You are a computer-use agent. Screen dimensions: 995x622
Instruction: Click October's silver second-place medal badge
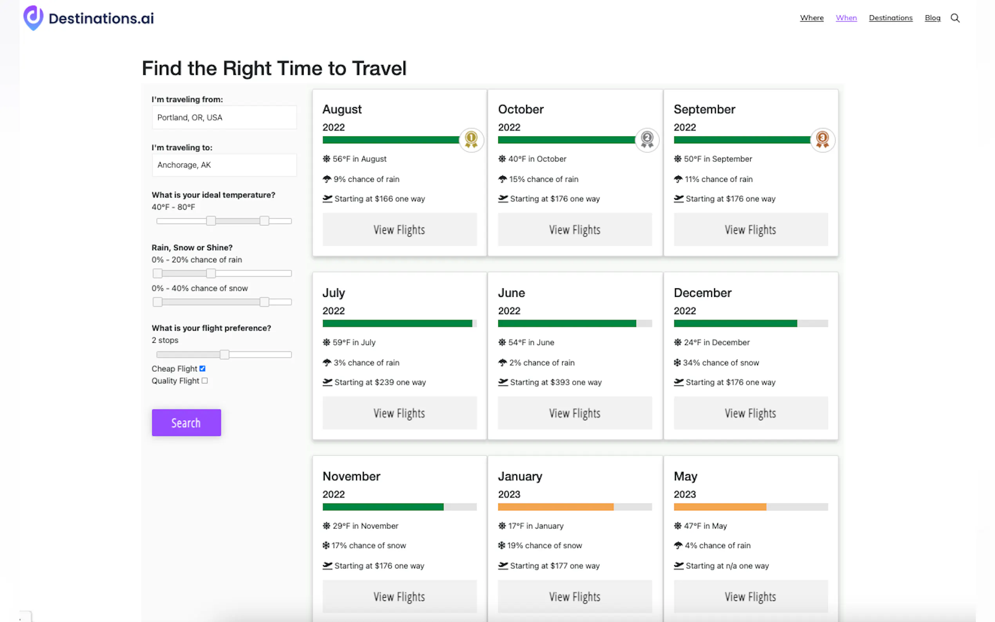tap(647, 139)
